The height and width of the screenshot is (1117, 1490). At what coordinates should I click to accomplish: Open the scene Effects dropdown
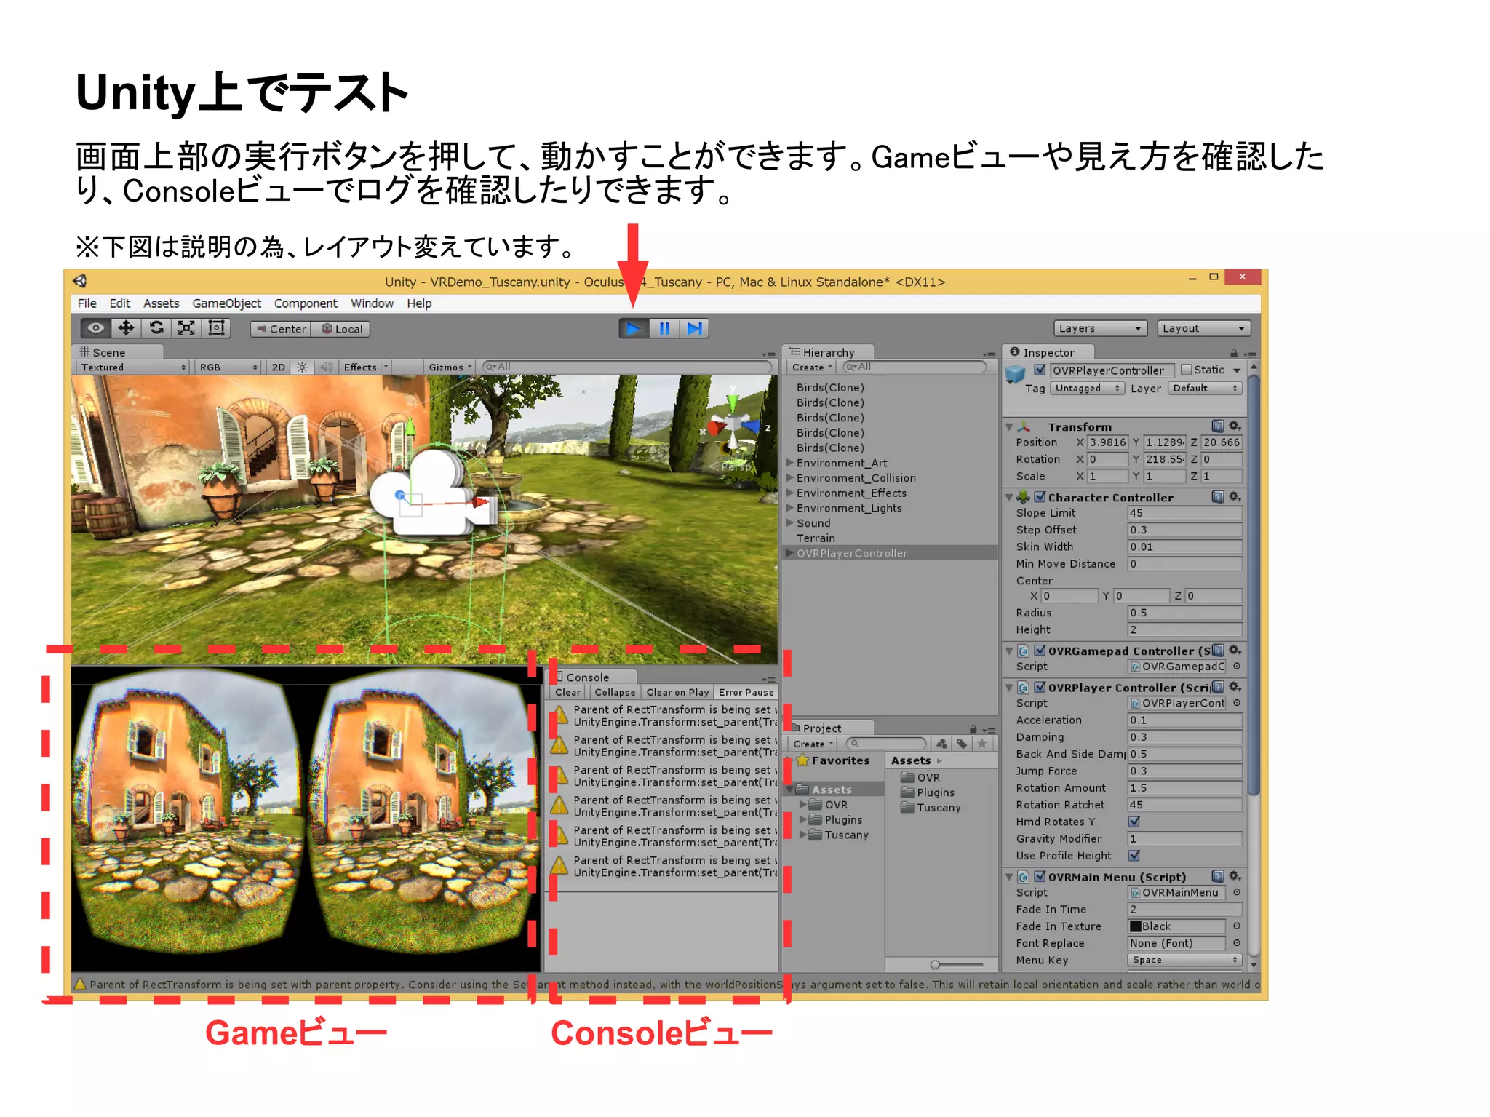coord(366,367)
